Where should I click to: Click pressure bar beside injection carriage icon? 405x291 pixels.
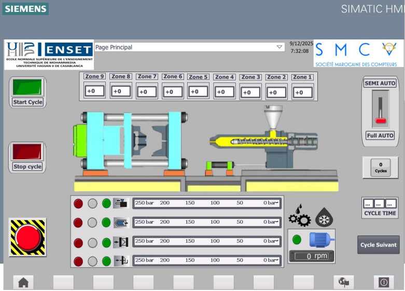(207, 203)
